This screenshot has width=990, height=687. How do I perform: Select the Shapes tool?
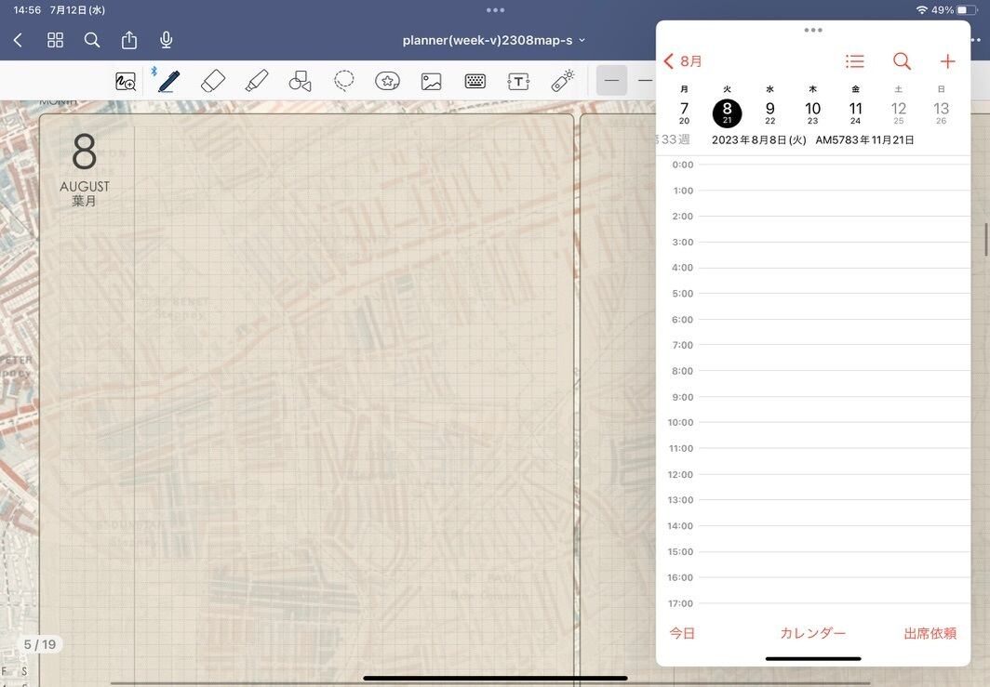(300, 81)
